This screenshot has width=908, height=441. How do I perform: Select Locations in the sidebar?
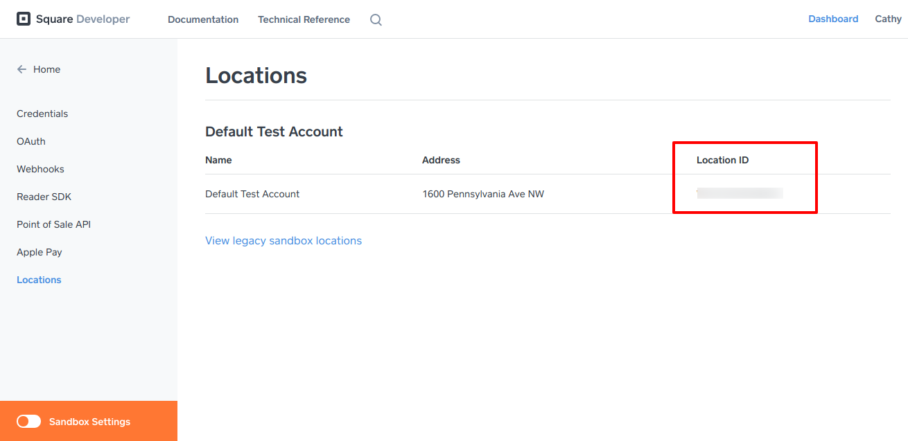pos(39,280)
